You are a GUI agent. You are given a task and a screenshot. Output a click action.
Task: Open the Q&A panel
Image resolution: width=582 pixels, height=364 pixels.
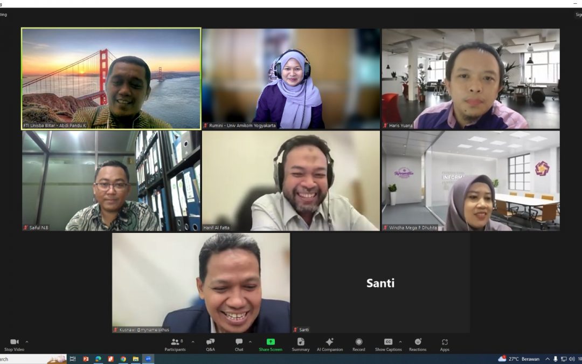click(x=210, y=343)
